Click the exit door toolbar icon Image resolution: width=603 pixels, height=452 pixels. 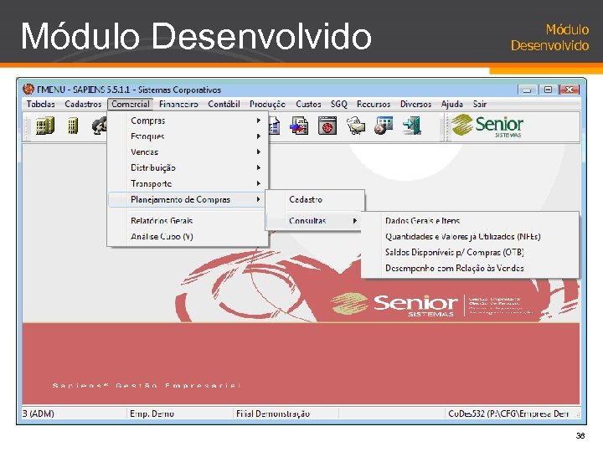[x=412, y=126]
